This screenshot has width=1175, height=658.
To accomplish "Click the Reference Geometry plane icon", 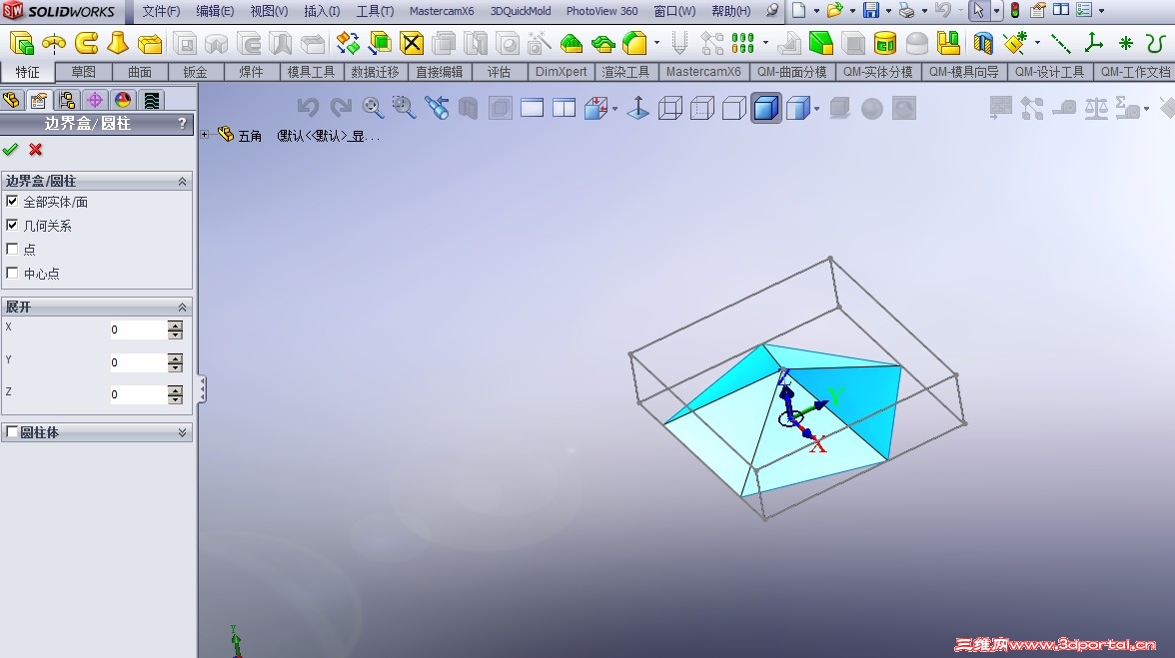I will click(x=1015, y=43).
